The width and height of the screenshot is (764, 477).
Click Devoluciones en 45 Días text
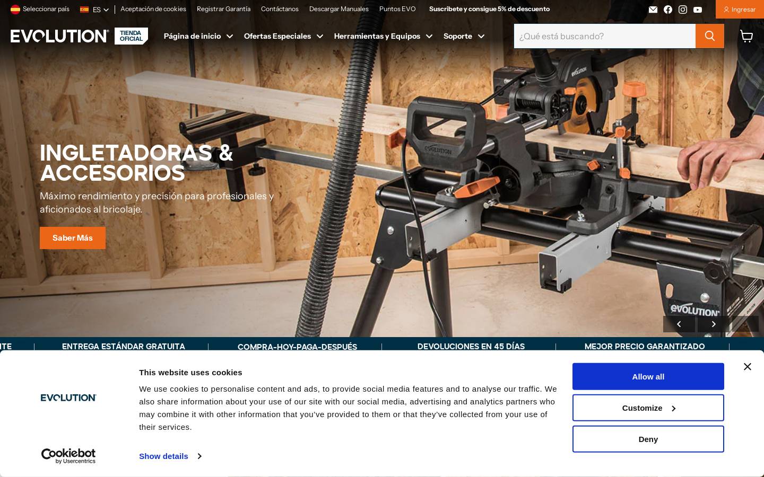point(471,346)
